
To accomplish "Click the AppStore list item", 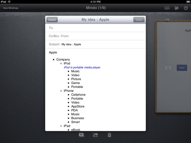I will 78,106.
